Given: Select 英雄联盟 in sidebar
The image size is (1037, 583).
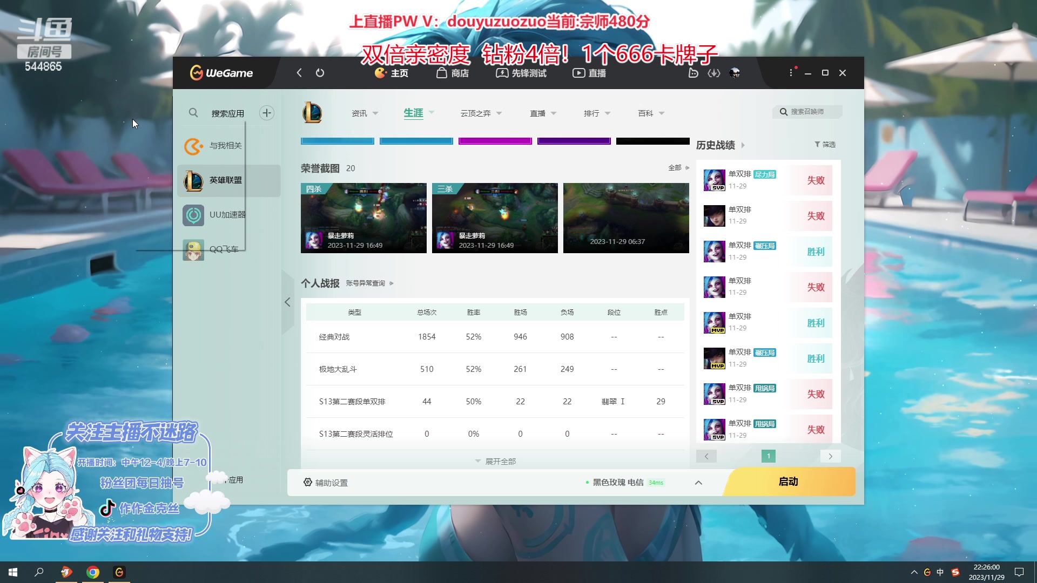Looking at the screenshot, I should click(229, 180).
